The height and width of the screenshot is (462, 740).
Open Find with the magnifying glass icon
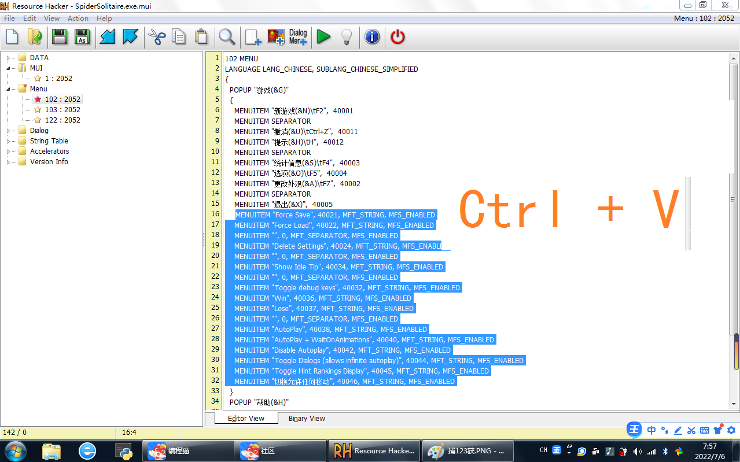(227, 37)
